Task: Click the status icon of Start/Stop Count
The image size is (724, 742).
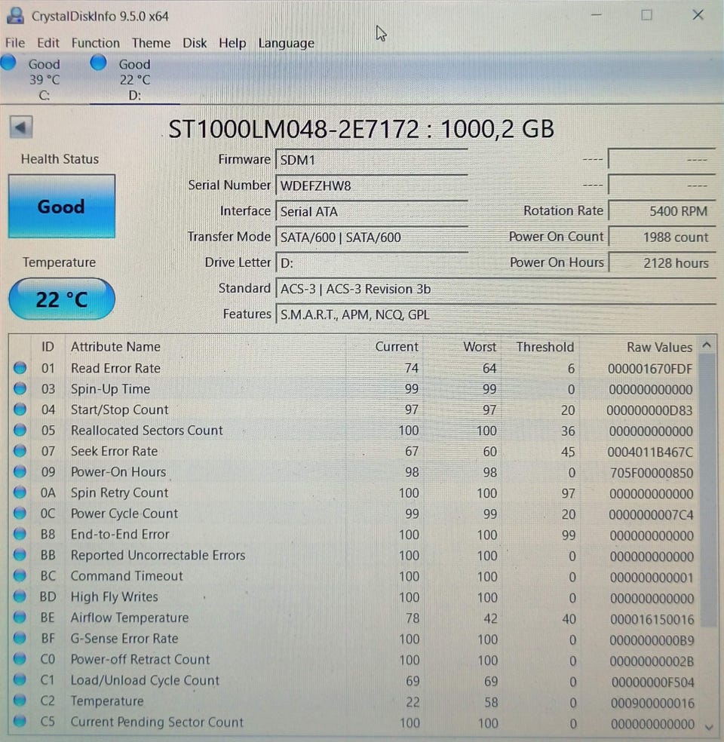Action: pyautogui.click(x=20, y=409)
